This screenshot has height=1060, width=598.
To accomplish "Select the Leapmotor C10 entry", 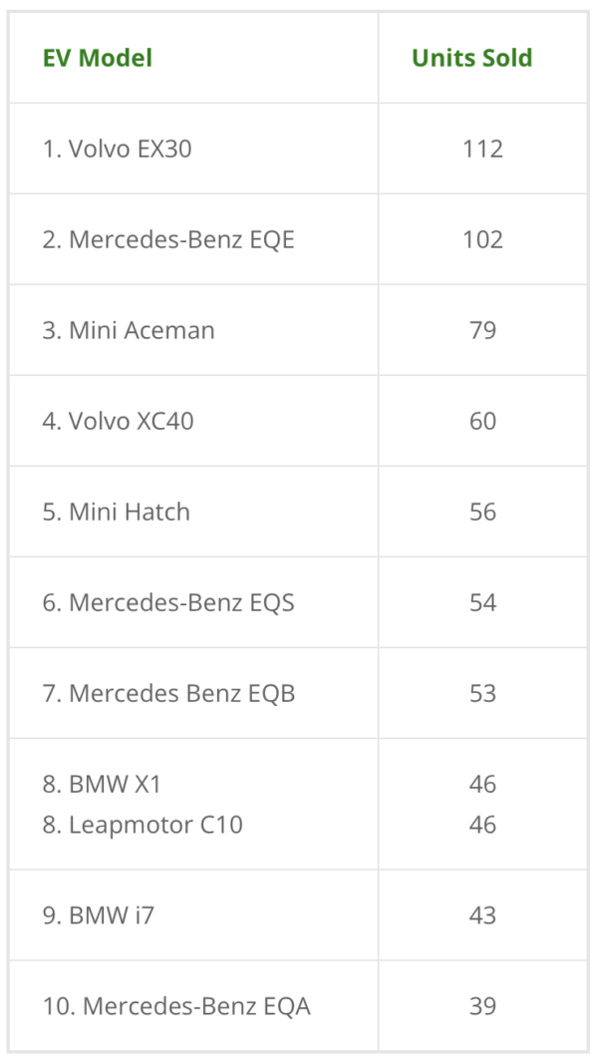I will click(x=143, y=825).
